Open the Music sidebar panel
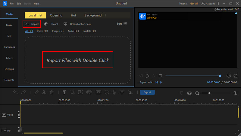The image size is (241, 136). tap(9, 25)
